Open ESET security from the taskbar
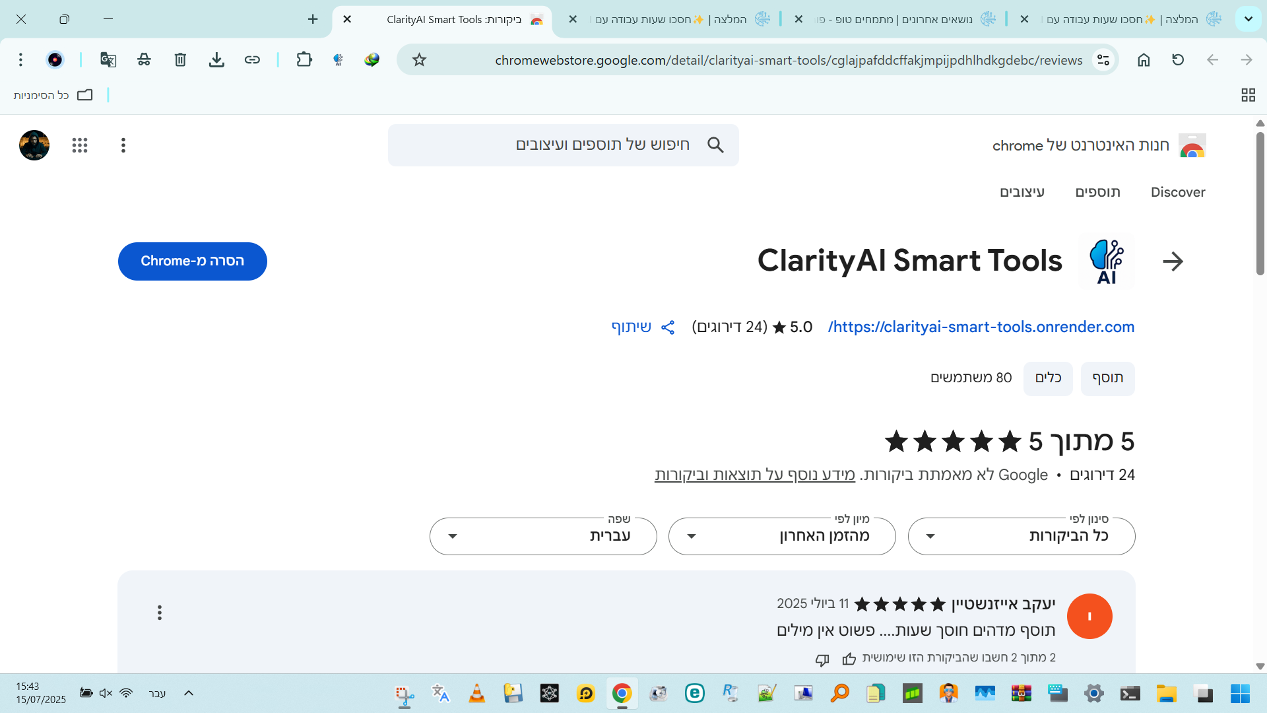The width and height of the screenshot is (1267, 713). click(694, 694)
